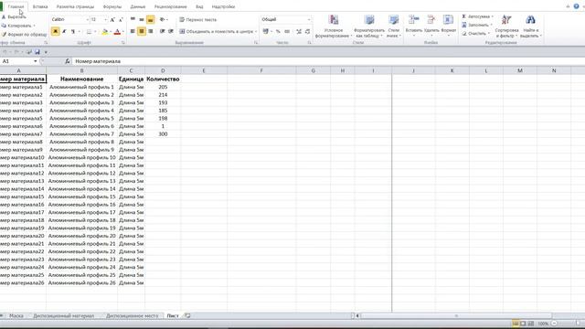This screenshot has width=585, height=329.
Task: Click the horizontal scrollbar track
Action: click(456, 315)
